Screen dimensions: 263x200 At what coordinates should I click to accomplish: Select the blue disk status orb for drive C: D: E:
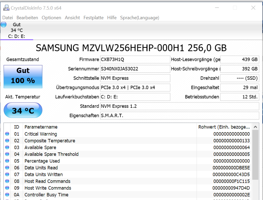(3, 25)
